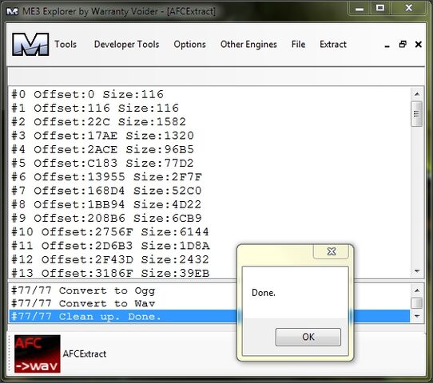Close the inner AFCExtract child window

[x=419, y=44]
